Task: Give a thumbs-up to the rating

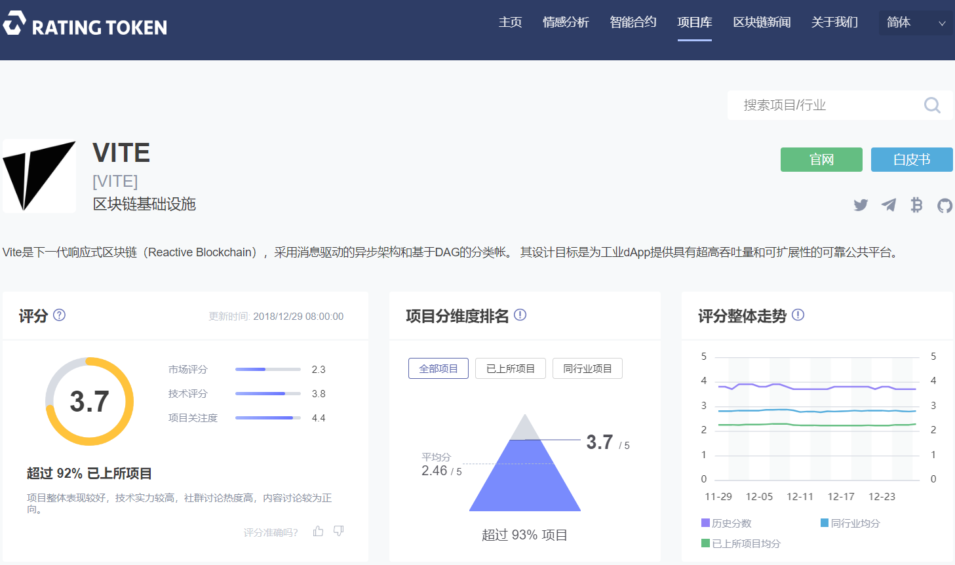Action: coord(319,531)
